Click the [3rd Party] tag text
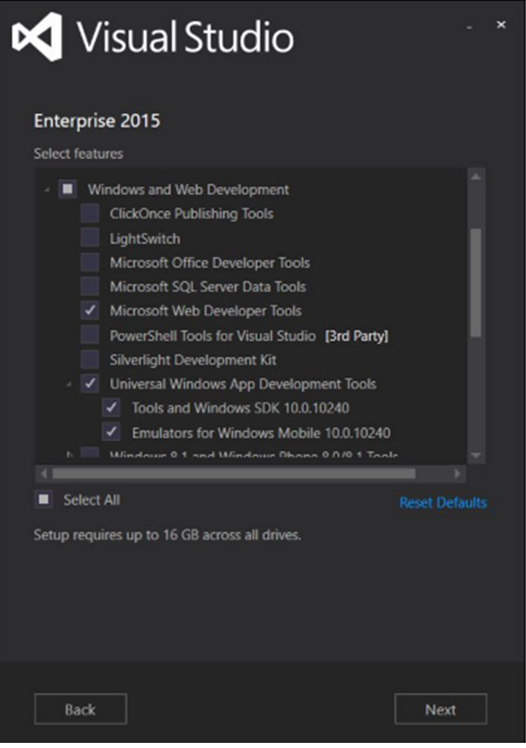Screen dimensions: 526x748 click(x=356, y=336)
